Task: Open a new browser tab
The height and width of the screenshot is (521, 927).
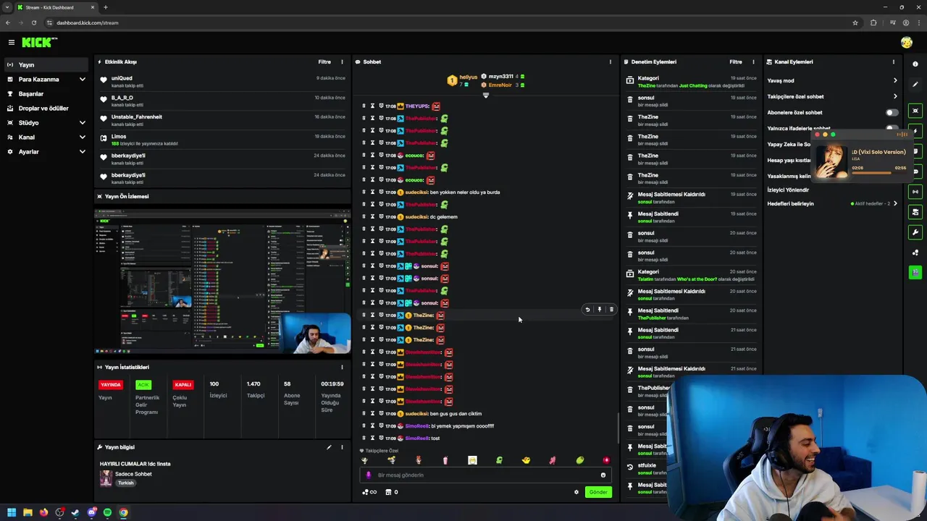Action: click(x=106, y=7)
